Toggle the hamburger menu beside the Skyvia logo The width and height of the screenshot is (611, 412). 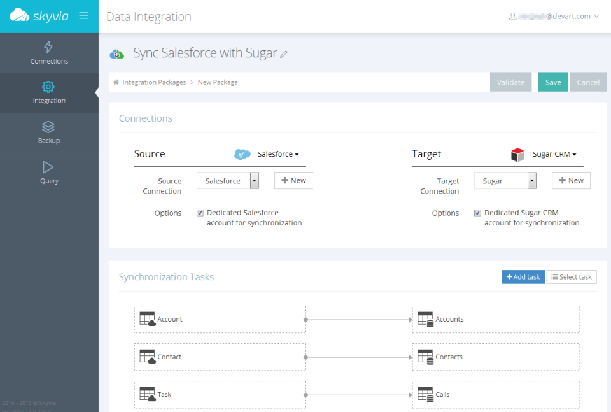click(83, 16)
